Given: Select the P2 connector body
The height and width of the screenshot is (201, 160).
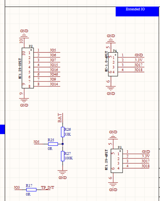Looking at the screenshot, I should tap(28, 68).
